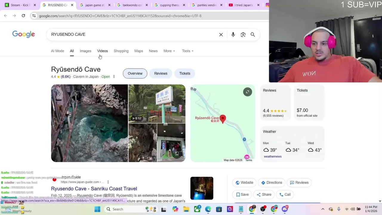The image size is (382, 215).
Task: Switch to Videos results tab
Action: (x=102, y=51)
